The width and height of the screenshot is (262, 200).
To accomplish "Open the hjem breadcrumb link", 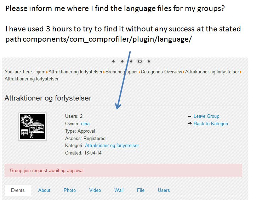I will (40, 72).
